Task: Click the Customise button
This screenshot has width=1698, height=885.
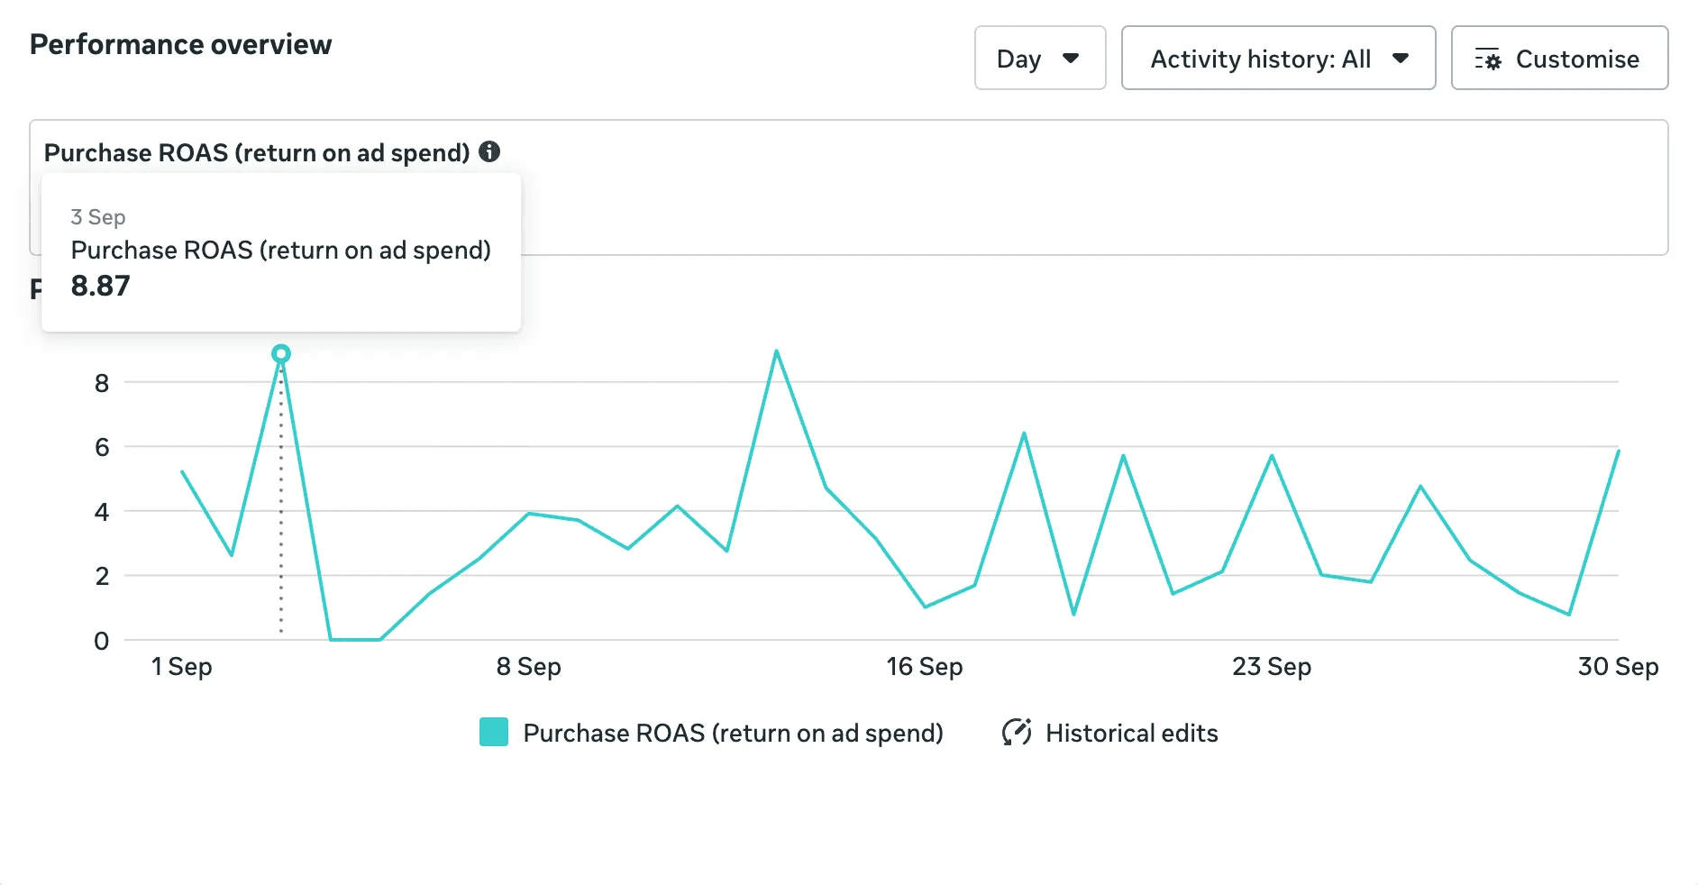Action: tap(1559, 59)
